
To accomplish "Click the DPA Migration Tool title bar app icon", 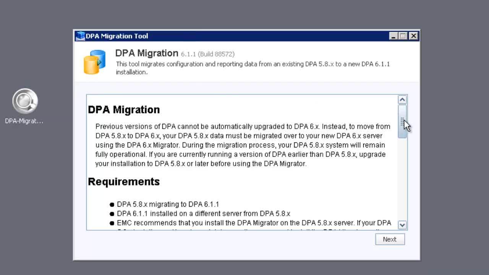I will point(80,36).
